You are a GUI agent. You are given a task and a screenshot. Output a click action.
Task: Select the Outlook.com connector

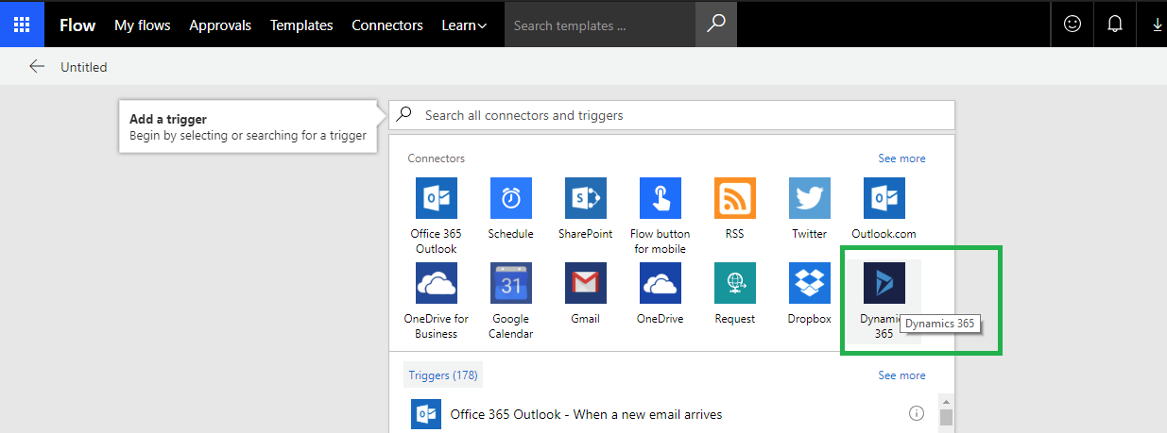[884, 198]
